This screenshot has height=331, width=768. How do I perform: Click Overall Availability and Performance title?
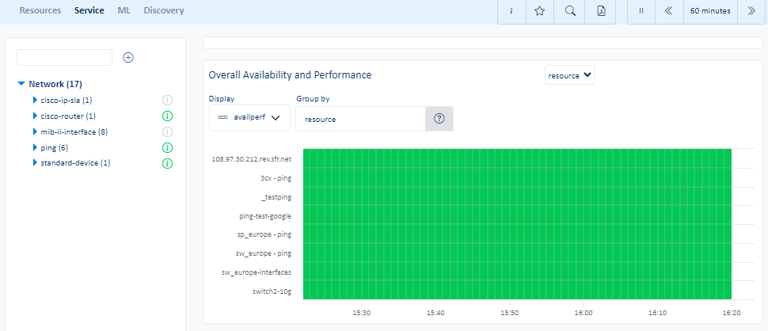pyautogui.click(x=290, y=75)
